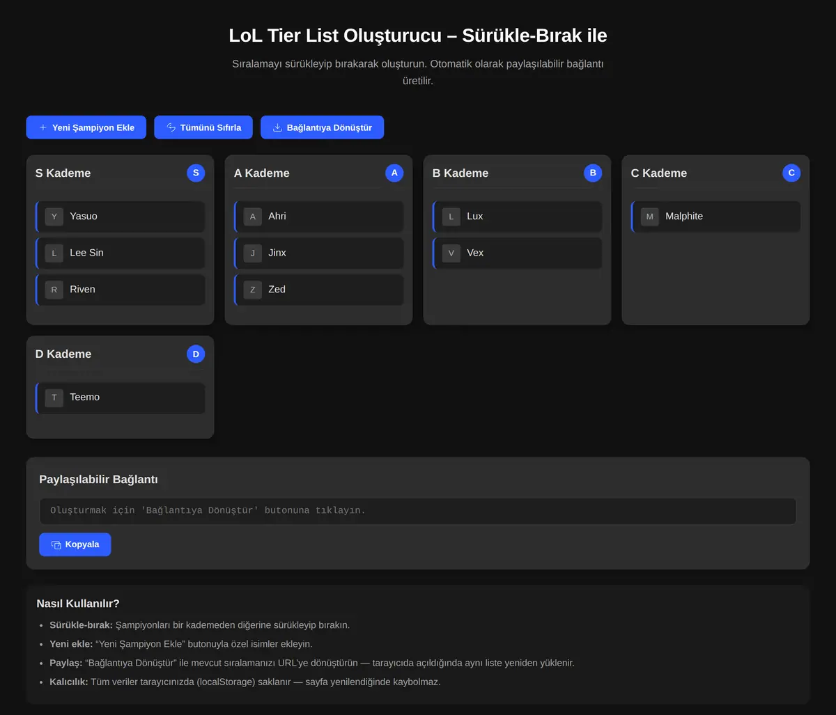Click the T avatar on Teemo card

(54, 398)
